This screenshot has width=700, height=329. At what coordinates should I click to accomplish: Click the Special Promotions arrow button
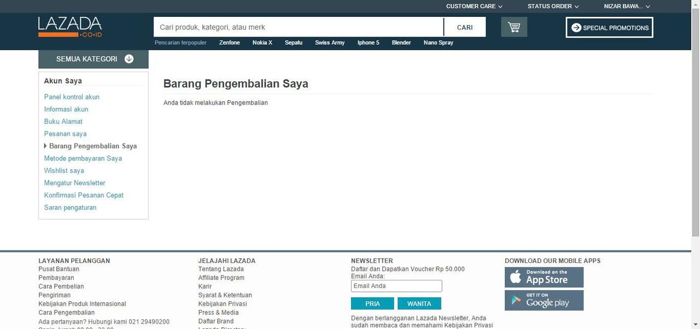609,27
